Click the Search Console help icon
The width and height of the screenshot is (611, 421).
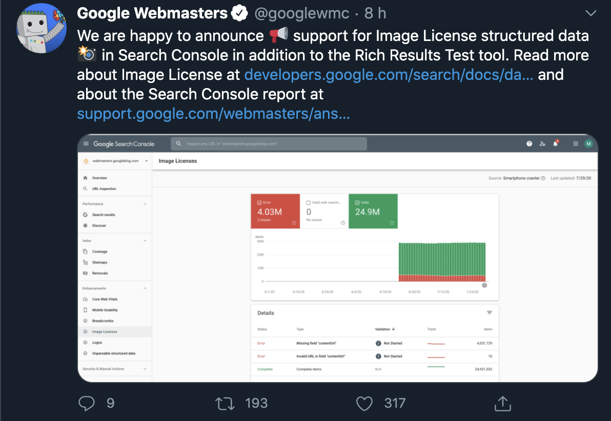coord(529,144)
